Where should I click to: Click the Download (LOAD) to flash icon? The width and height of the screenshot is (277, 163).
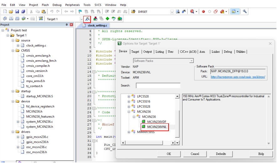tap(41, 19)
